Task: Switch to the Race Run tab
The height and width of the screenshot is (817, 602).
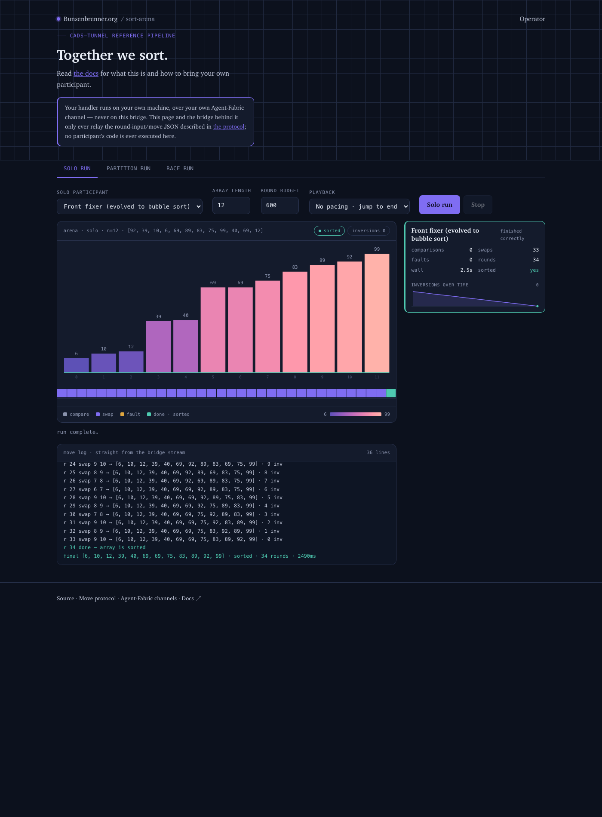Action: point(180,169)
